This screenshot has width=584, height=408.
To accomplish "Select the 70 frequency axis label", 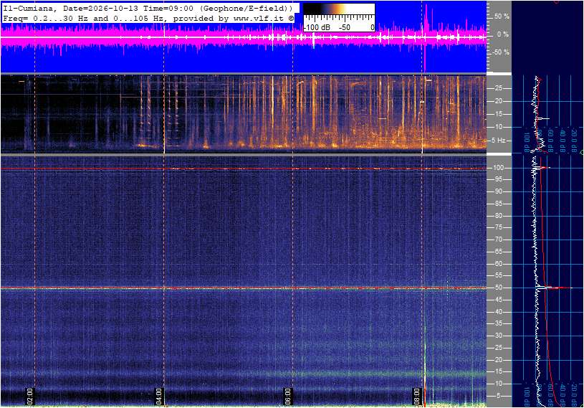I will point(498,239).
